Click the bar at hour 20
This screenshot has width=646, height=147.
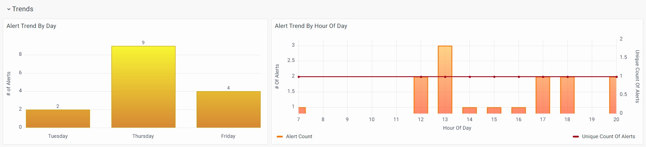click(613, 95)
